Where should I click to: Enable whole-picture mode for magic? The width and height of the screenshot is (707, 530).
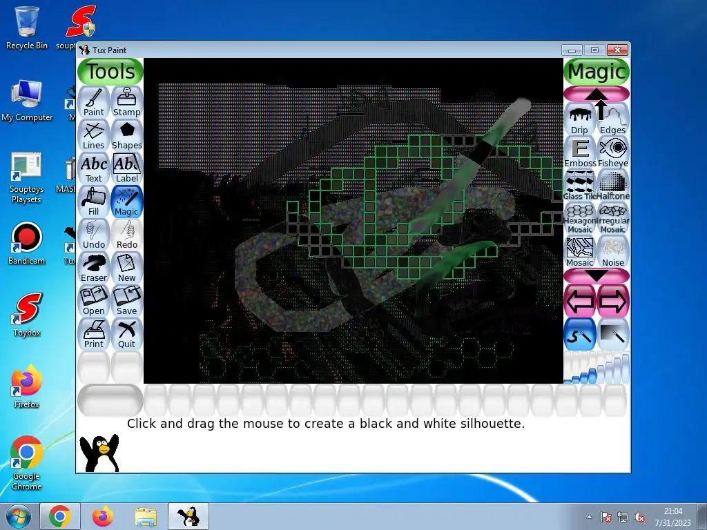tap(613, 335)
